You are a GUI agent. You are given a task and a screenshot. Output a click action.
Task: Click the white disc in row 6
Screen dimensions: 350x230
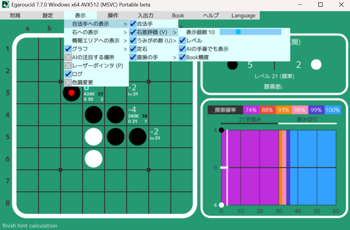coord(94,159)
